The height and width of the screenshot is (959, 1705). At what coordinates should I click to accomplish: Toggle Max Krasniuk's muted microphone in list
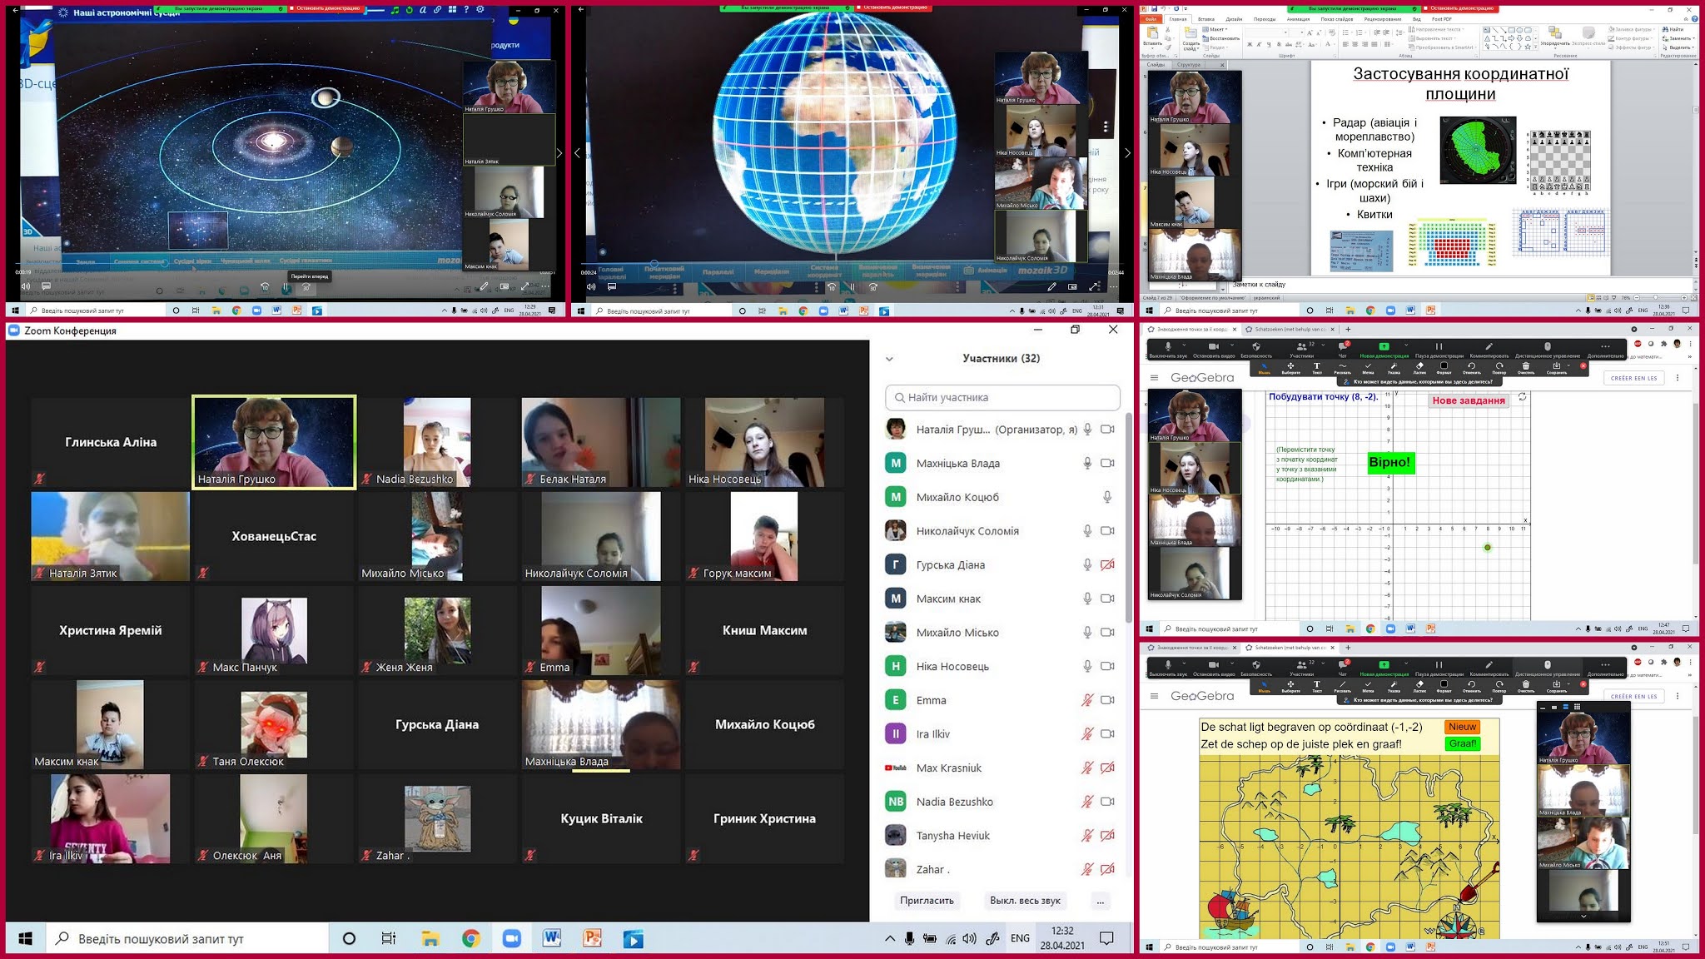coord(1087,768)
